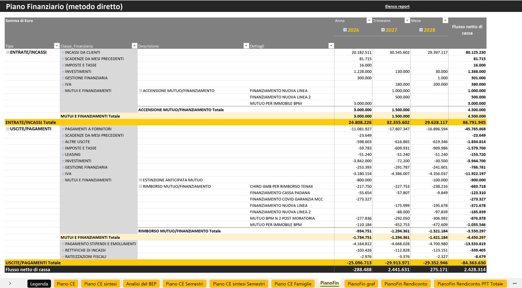Switch to the Piano CE sheet tab
Screen dimensions: 522x288
(66, 284)
